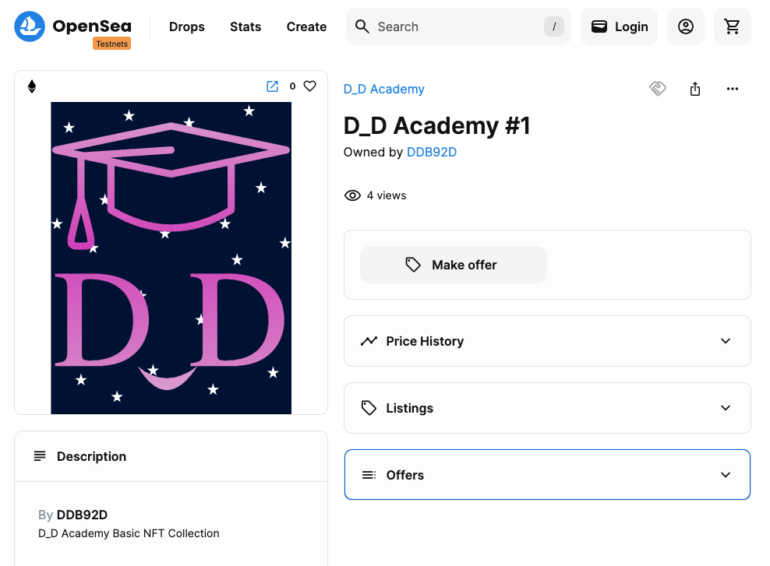Click the Make offer button
This screenshot has height=566, width=770.
tap(453, 265)
